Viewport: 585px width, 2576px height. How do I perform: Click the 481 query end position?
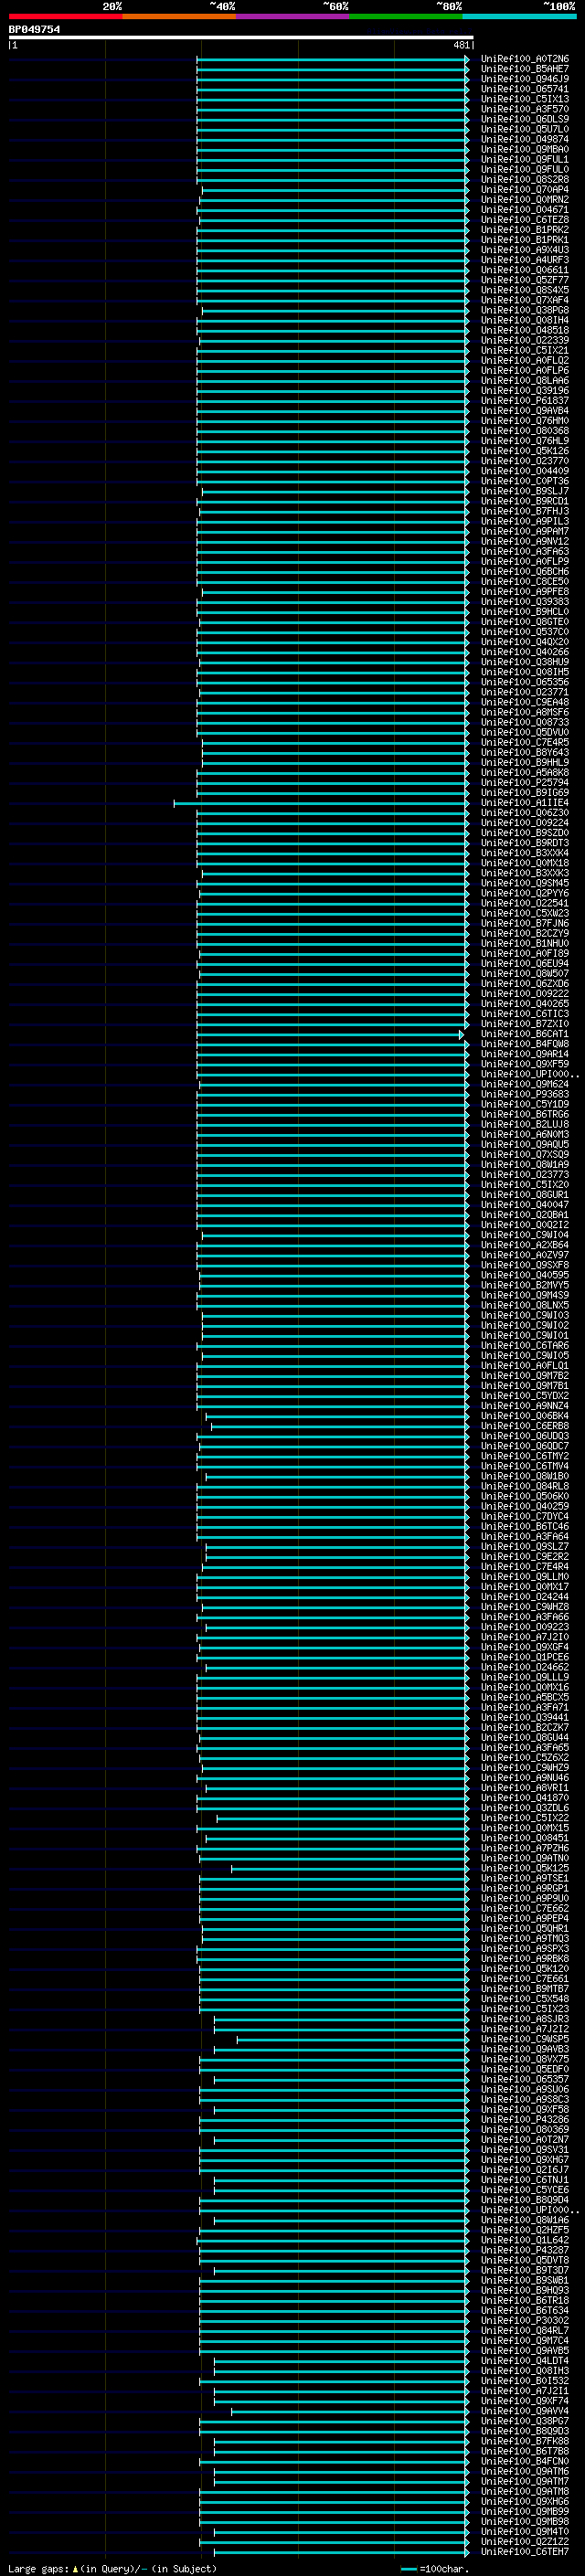click(461, 45)
